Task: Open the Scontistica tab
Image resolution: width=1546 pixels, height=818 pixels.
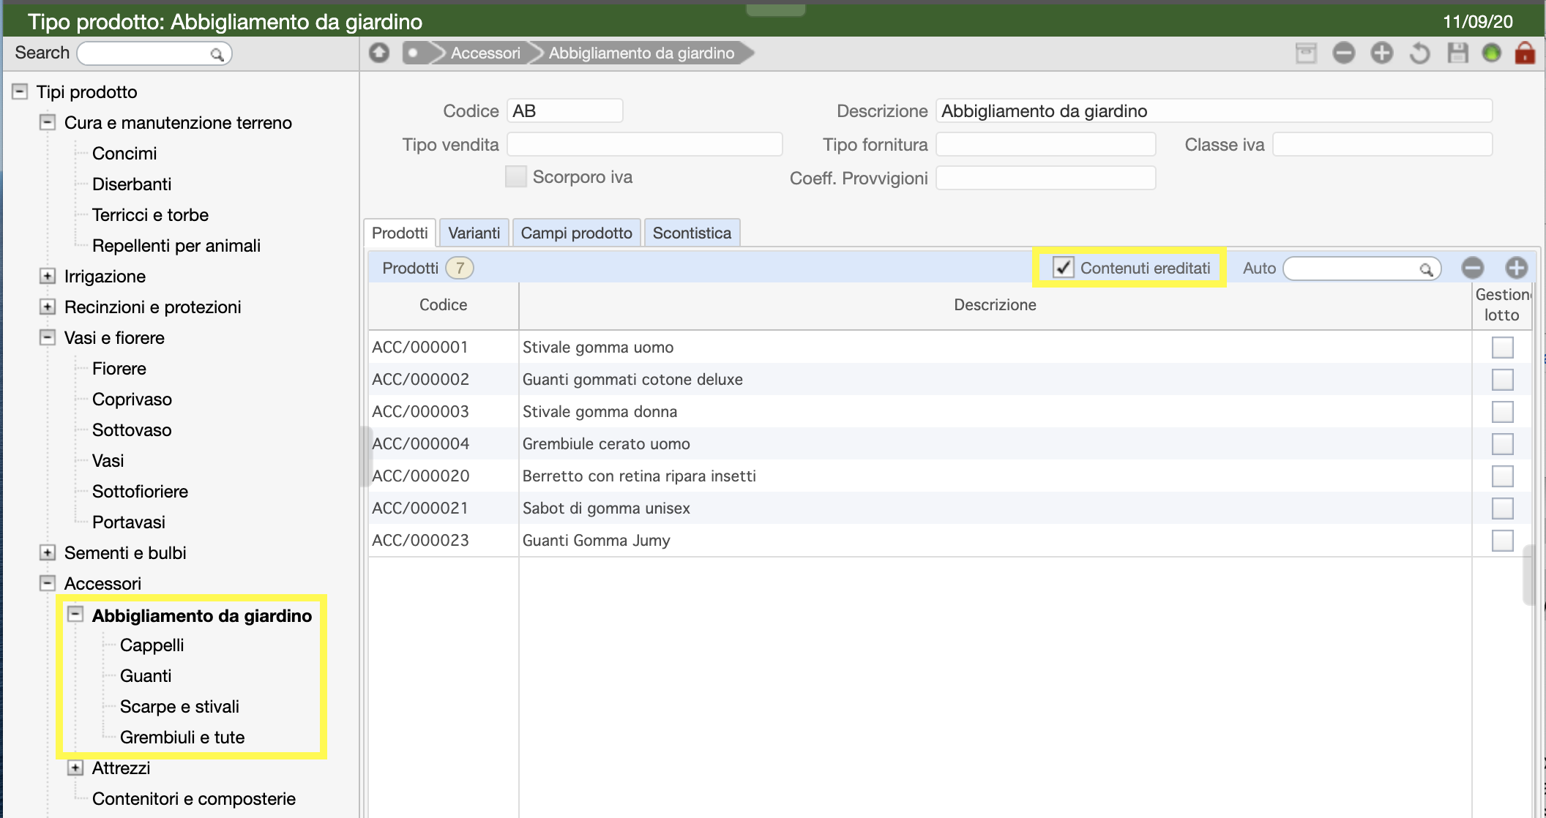Action: [692, 233]
